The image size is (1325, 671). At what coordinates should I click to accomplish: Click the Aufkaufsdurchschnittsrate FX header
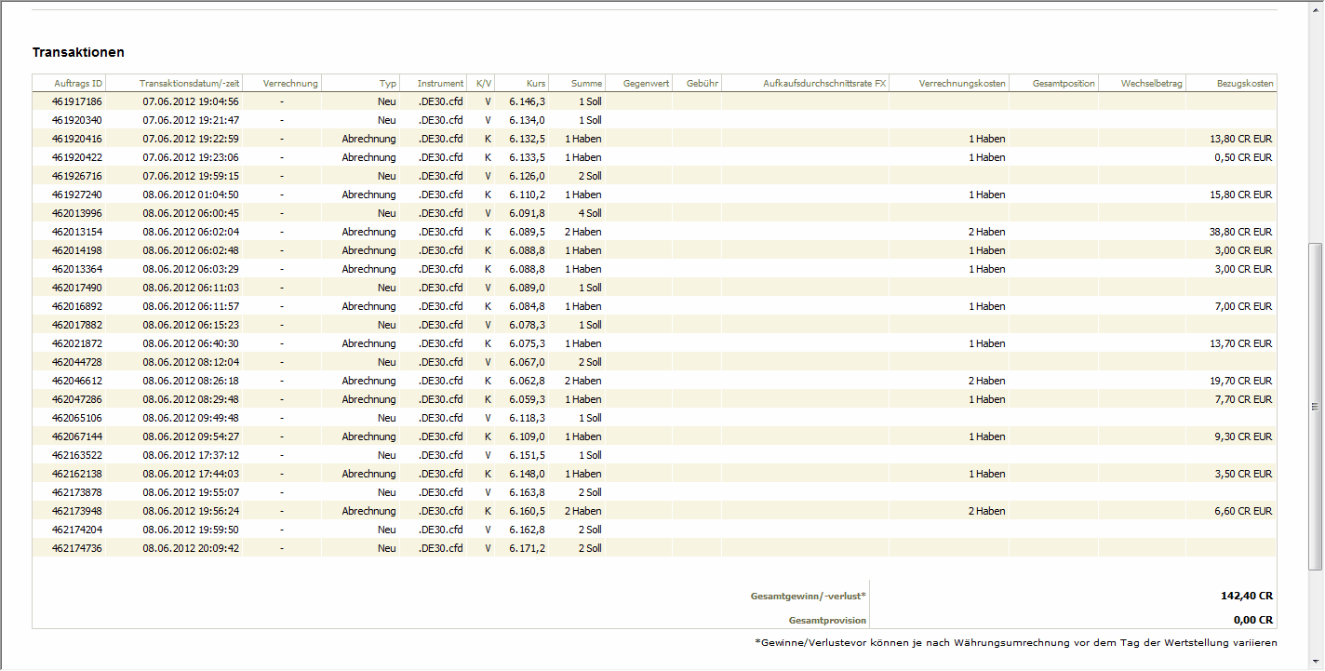(x=823, y=84)
